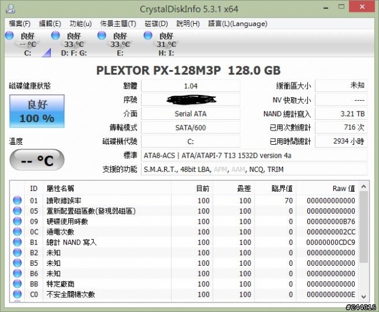
Task: Select the 總計 NAND 寫入 attribute row
Action: pyautogui.click(x=184, y=242)
